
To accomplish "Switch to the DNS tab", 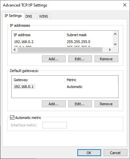I will (x=29, y=16).
